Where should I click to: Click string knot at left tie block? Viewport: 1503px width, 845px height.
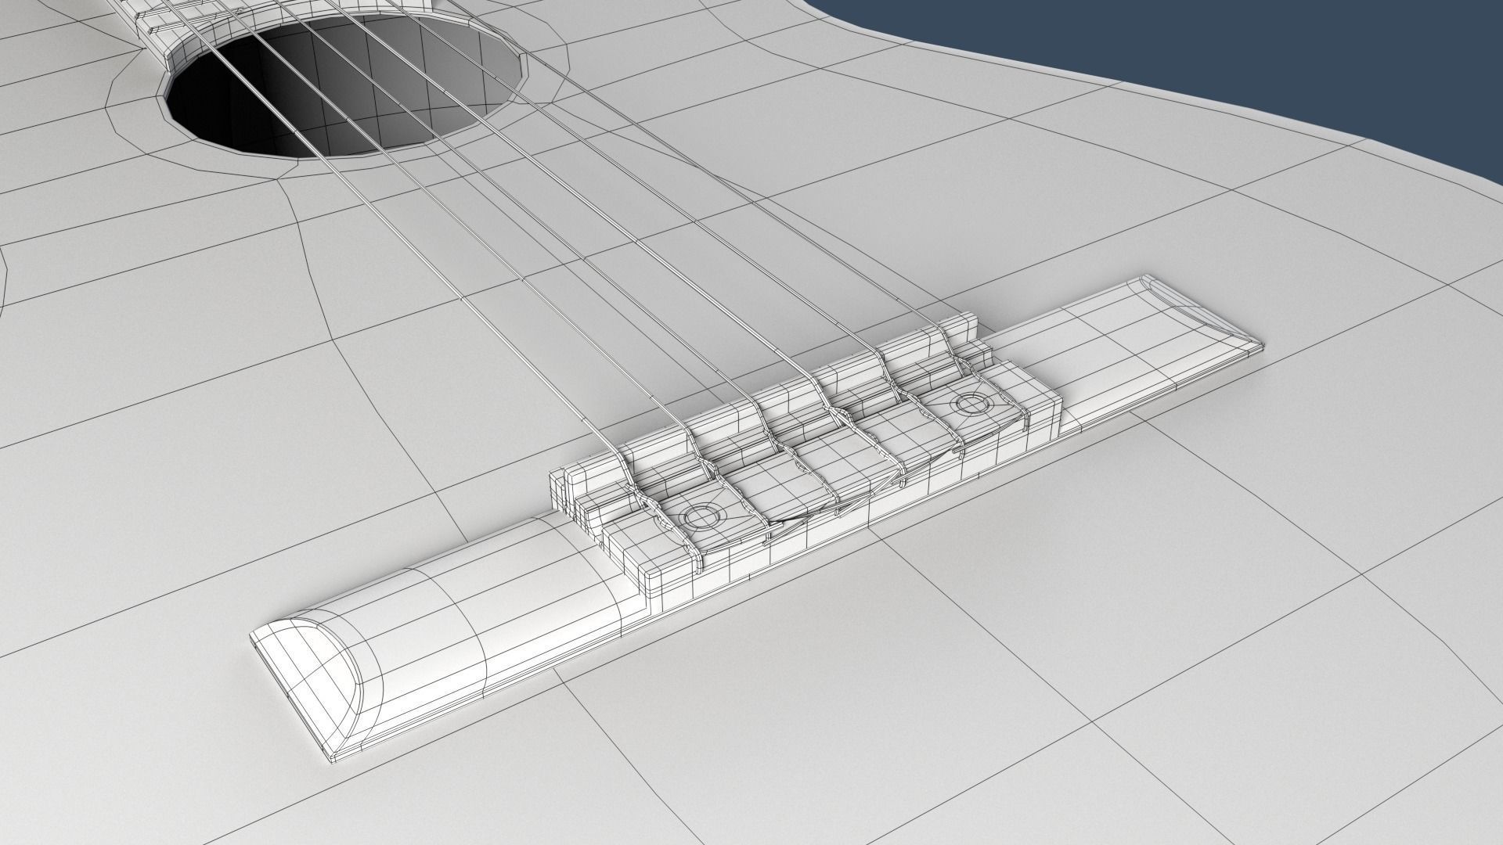pyautogui.click(x=636, y=493)
